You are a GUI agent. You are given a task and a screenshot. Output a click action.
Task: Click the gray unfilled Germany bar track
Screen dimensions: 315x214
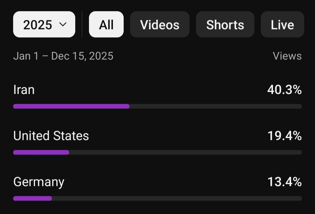[x=176, y=199]
